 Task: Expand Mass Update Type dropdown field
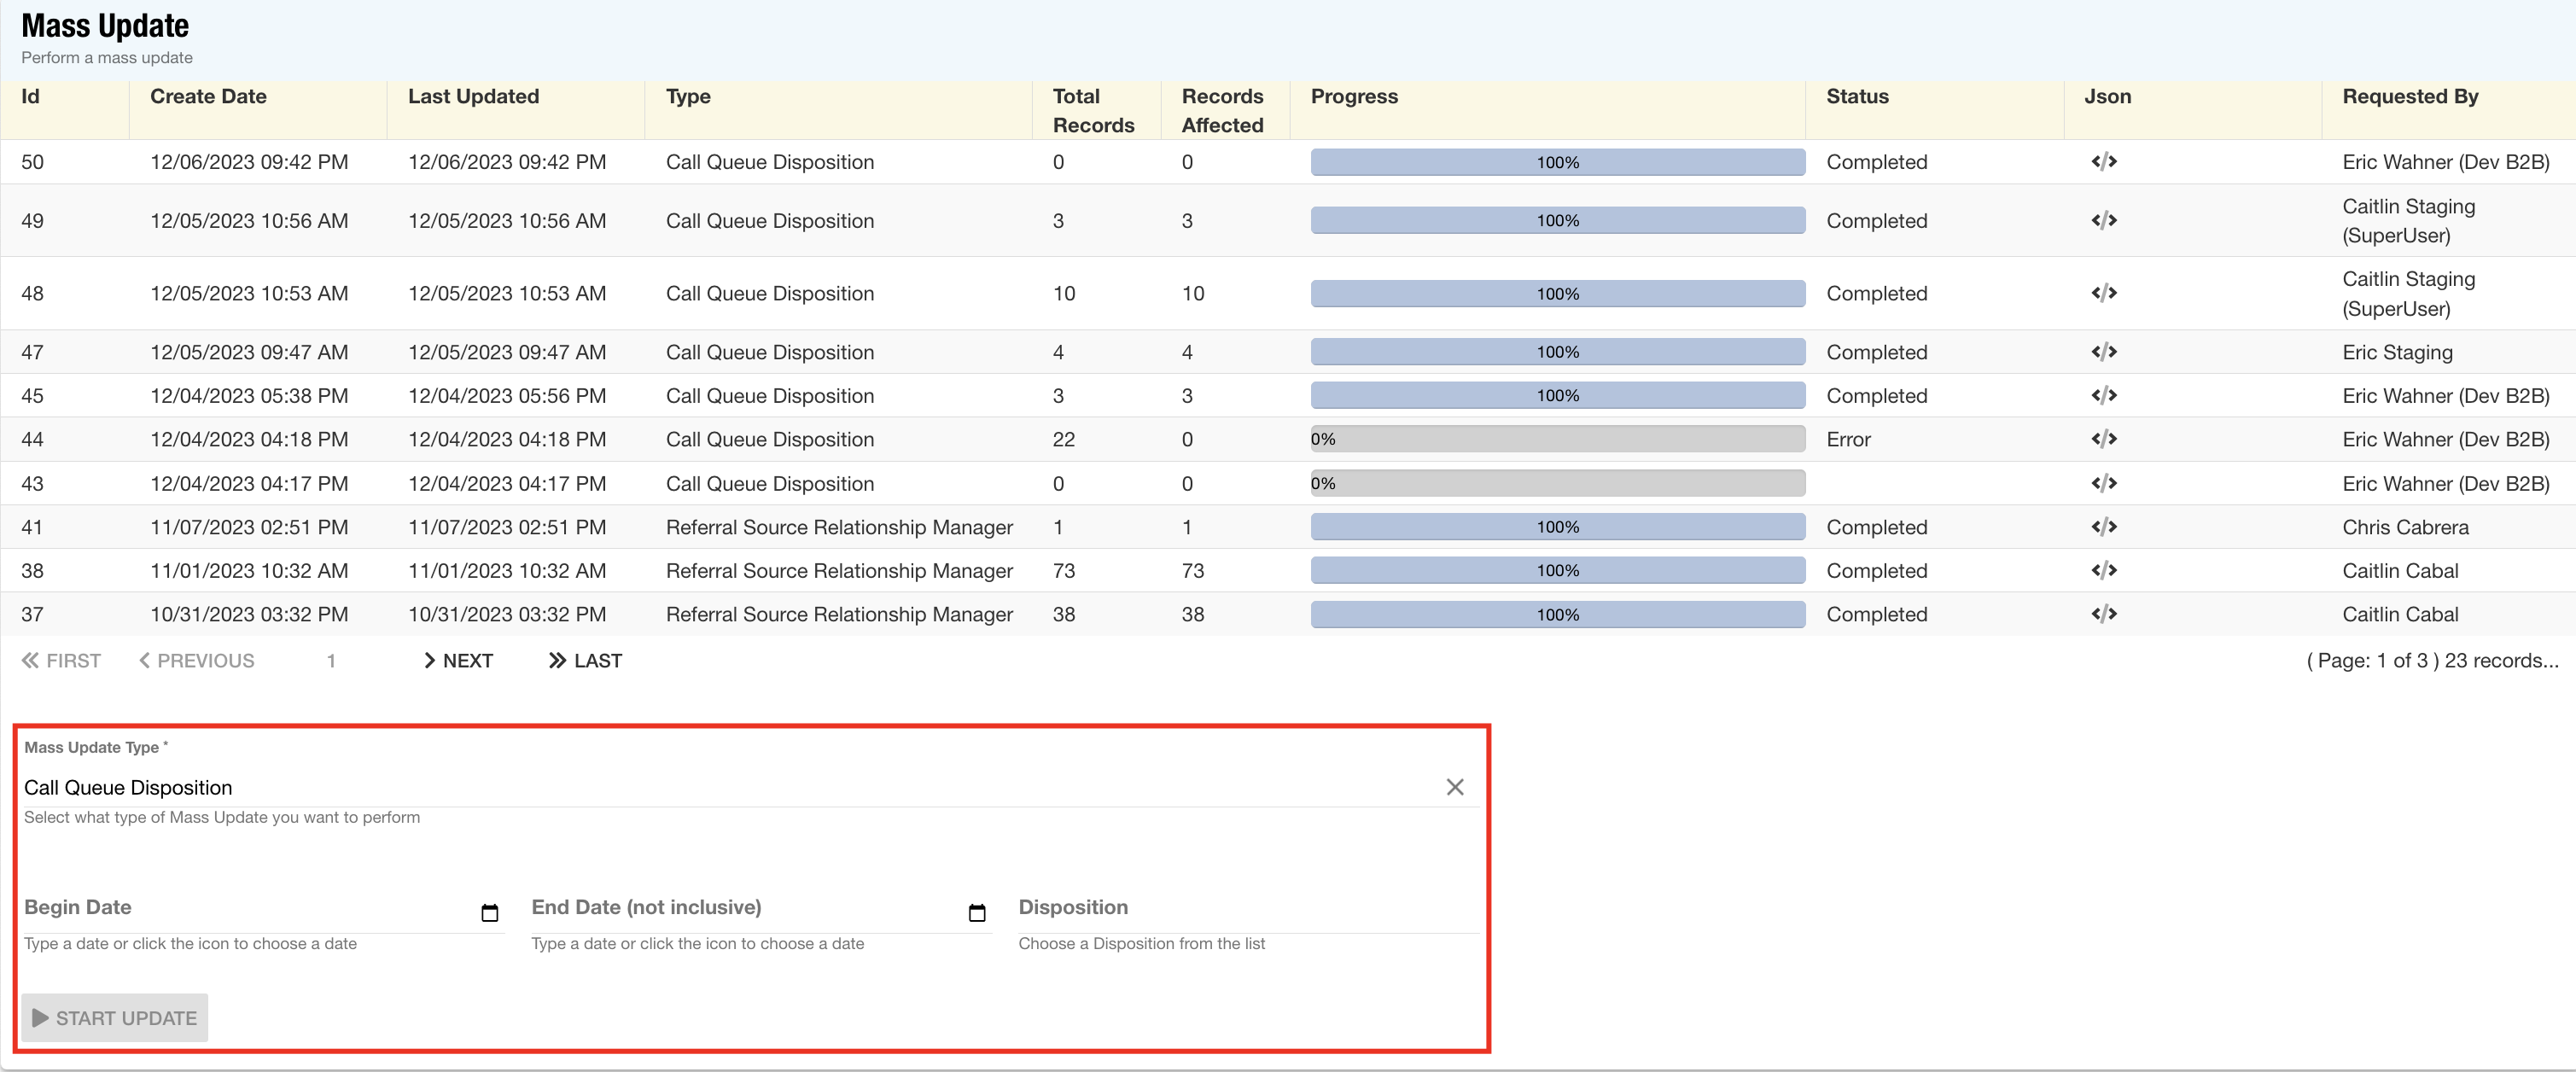tap(700, 788)
